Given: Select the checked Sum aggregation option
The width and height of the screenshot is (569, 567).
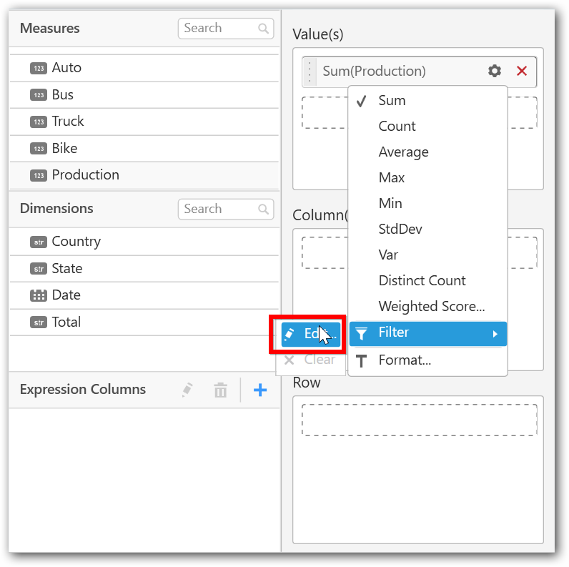Looking at the screenshot, I should coord(392,101).
